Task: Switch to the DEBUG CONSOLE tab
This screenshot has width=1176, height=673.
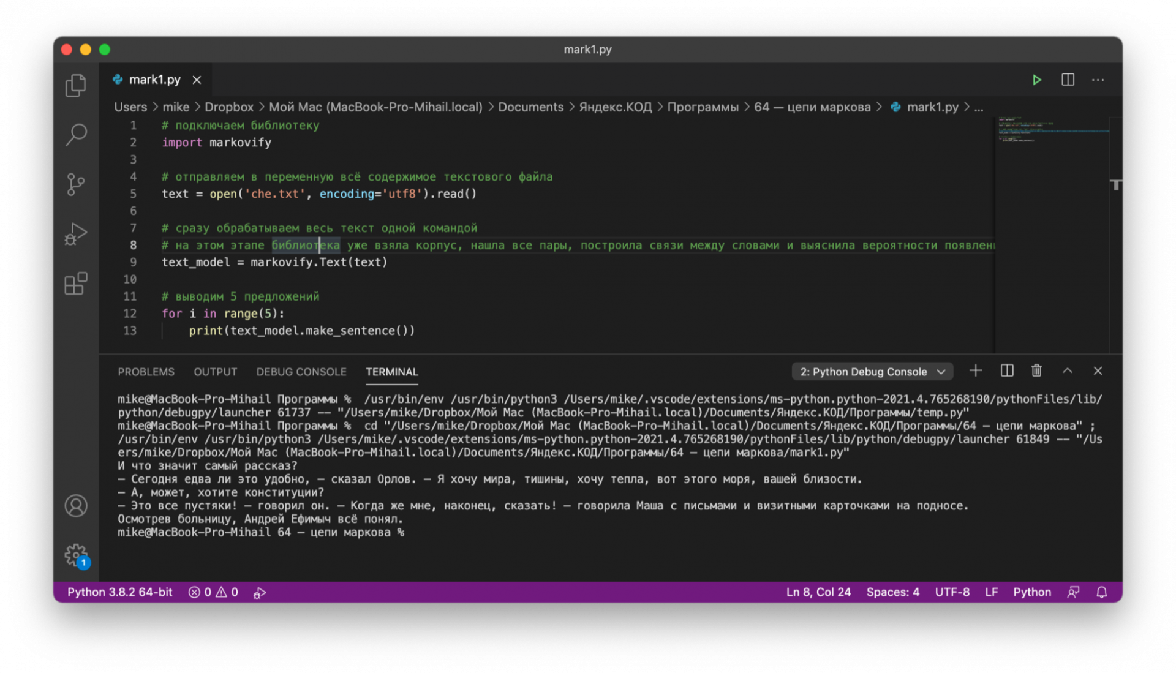Action: click(x=301, y=372)
